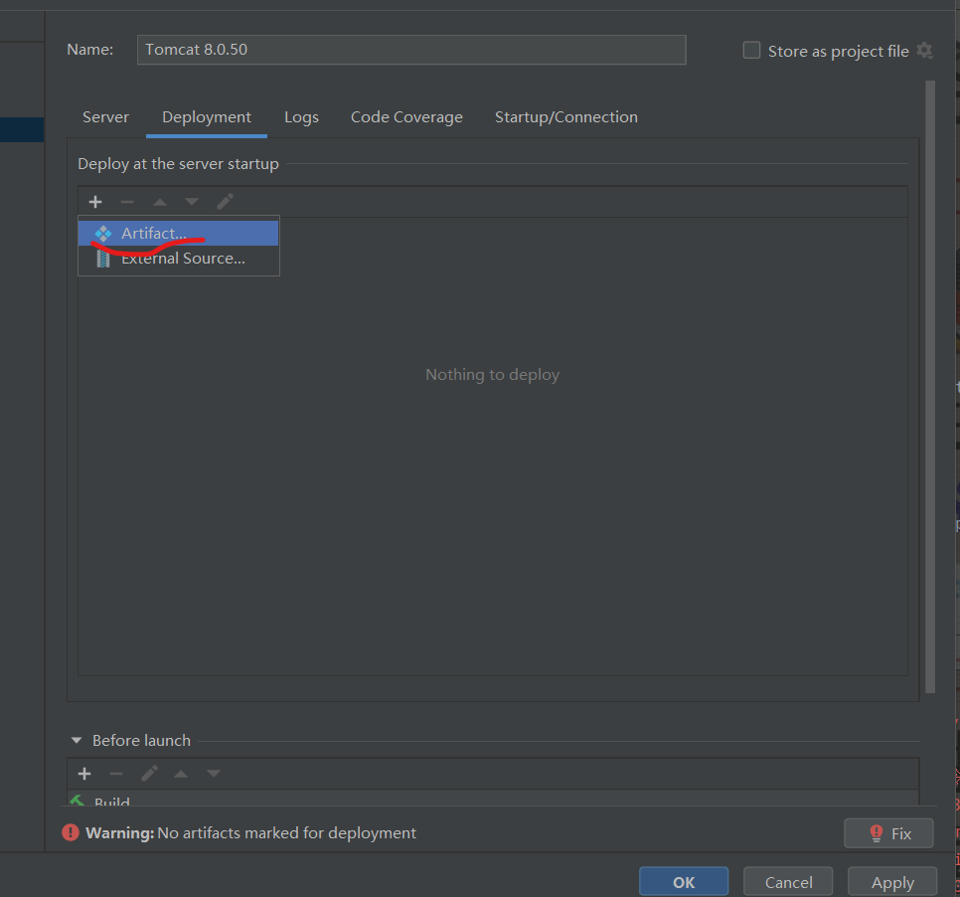Add a Before launch task with plus icon
960x897 pixels.
point(84,774)
